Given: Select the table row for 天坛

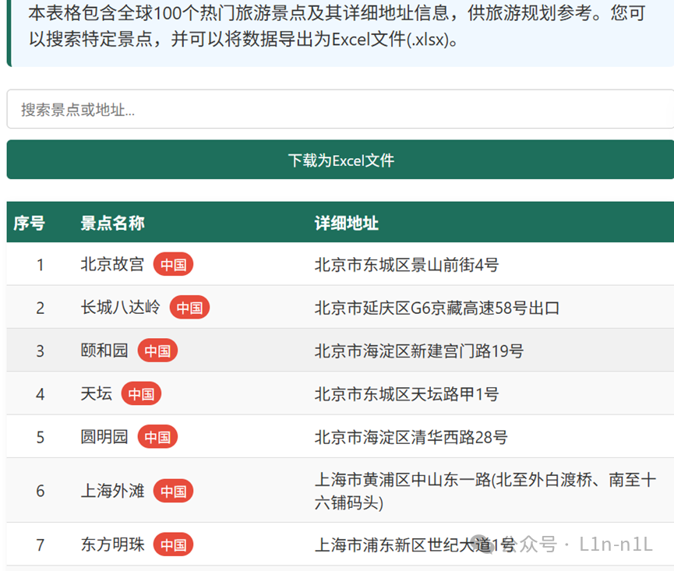Looking at the screenshot, I should pyautogui.click(x=337, y=394).
